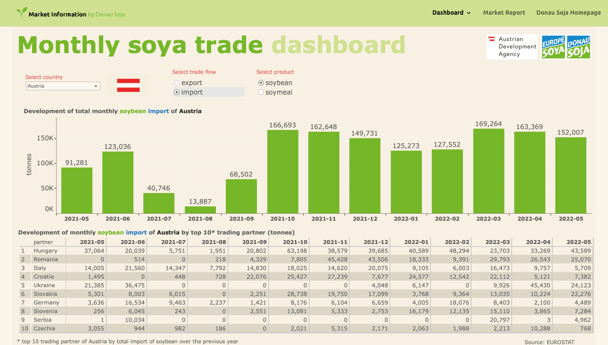Click the 2021-10 table column header
The image size is (608, 345).
tap(295, 242)
